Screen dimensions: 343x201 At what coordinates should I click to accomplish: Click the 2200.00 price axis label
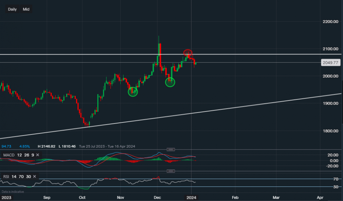tap(331, 22)
